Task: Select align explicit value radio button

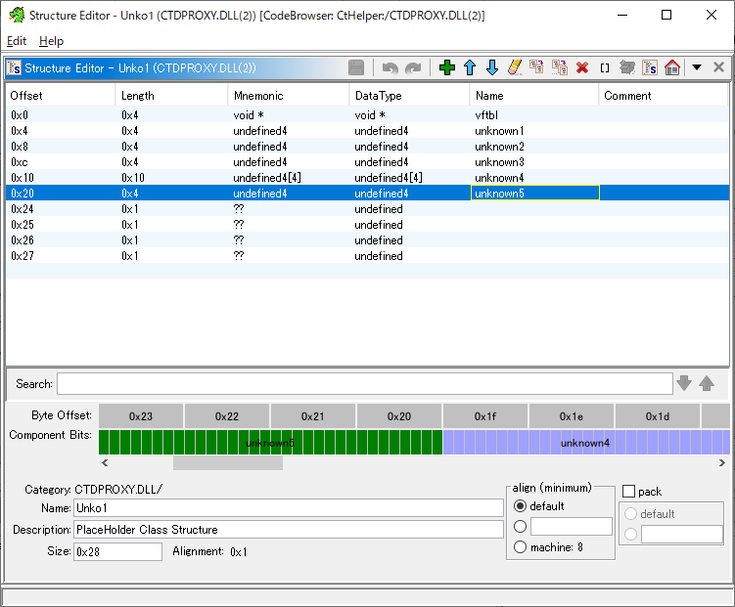Action: pos(520,526)
